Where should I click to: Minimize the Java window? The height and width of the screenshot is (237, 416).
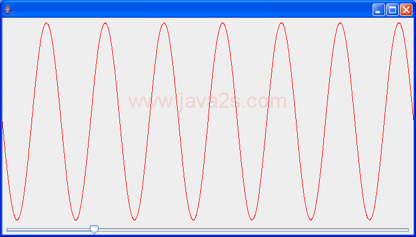tap(379, 10)
